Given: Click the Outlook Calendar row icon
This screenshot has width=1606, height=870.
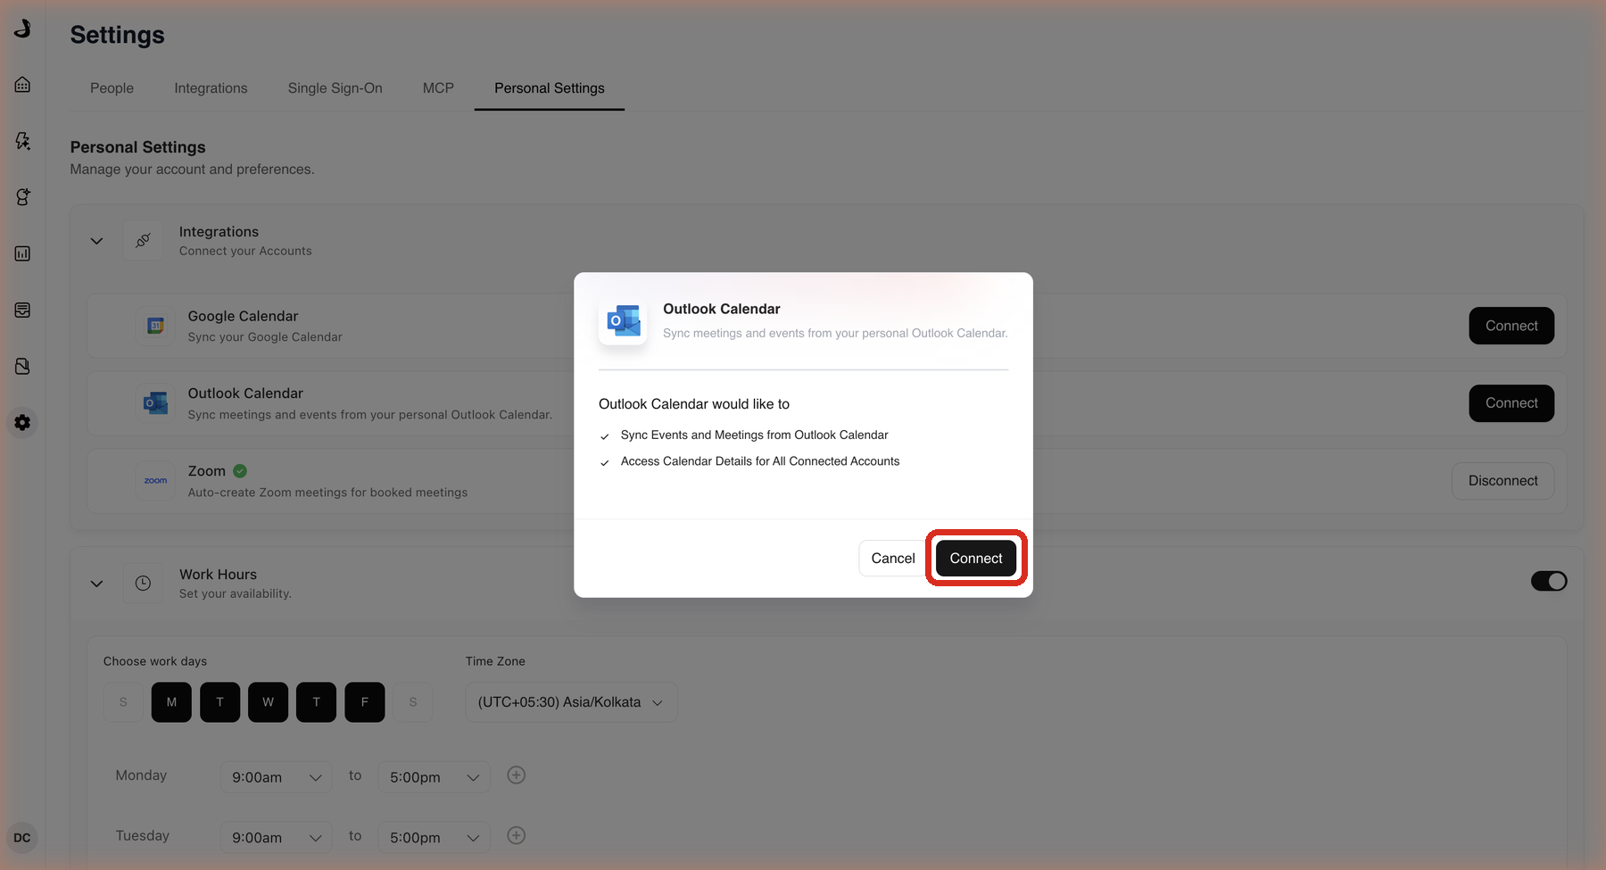Looking at the screenshot, I should pyautogui.click(x=155, y=403).
